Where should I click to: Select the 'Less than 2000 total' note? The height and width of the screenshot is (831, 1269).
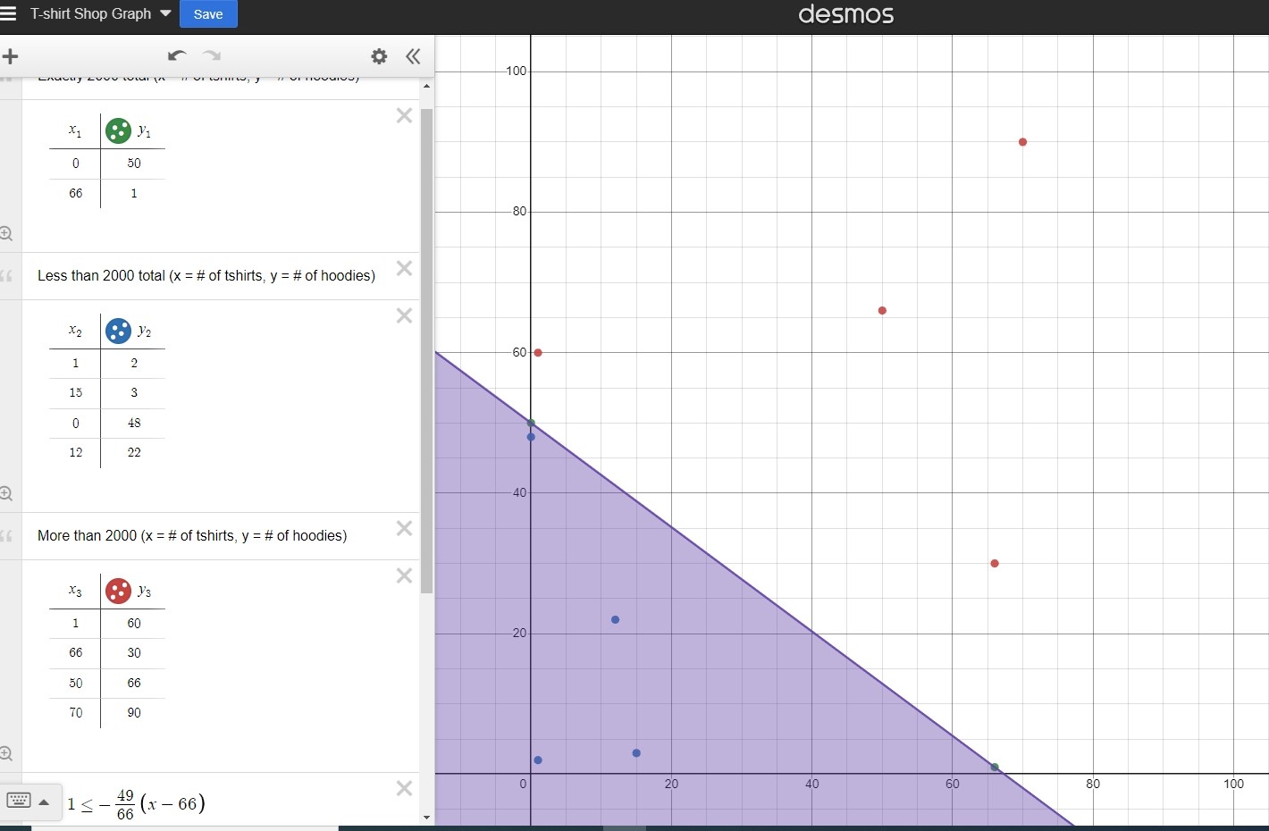pyautogui.click(x=206, y=276)
